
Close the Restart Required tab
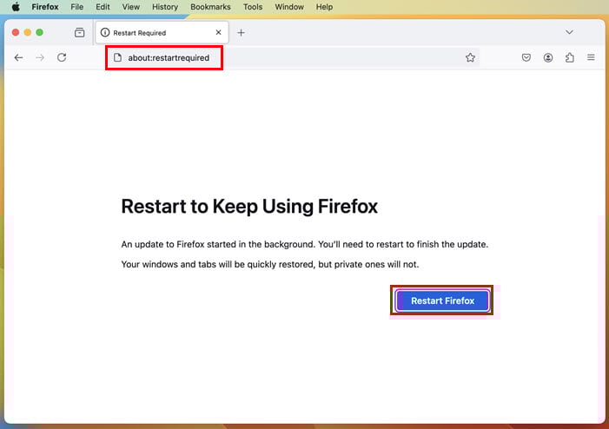(219, 32)
